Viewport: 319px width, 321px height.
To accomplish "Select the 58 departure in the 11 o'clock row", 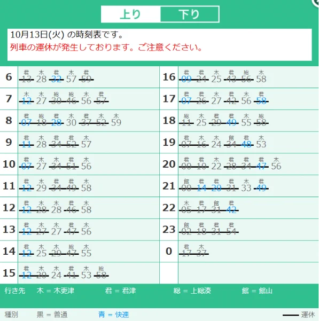I will pos(86,188).
